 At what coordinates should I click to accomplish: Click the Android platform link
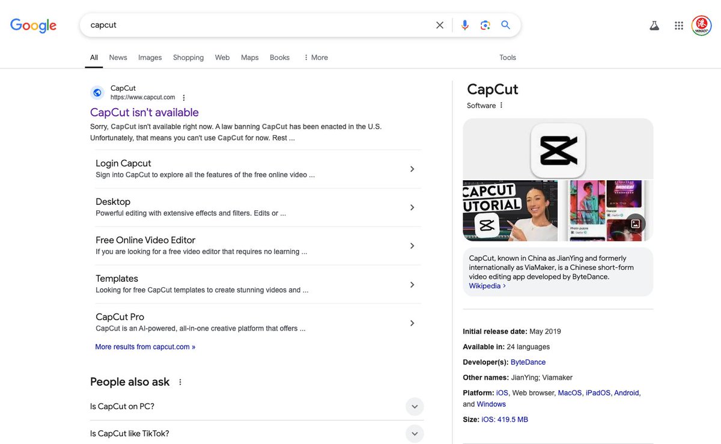click(627, 393)
